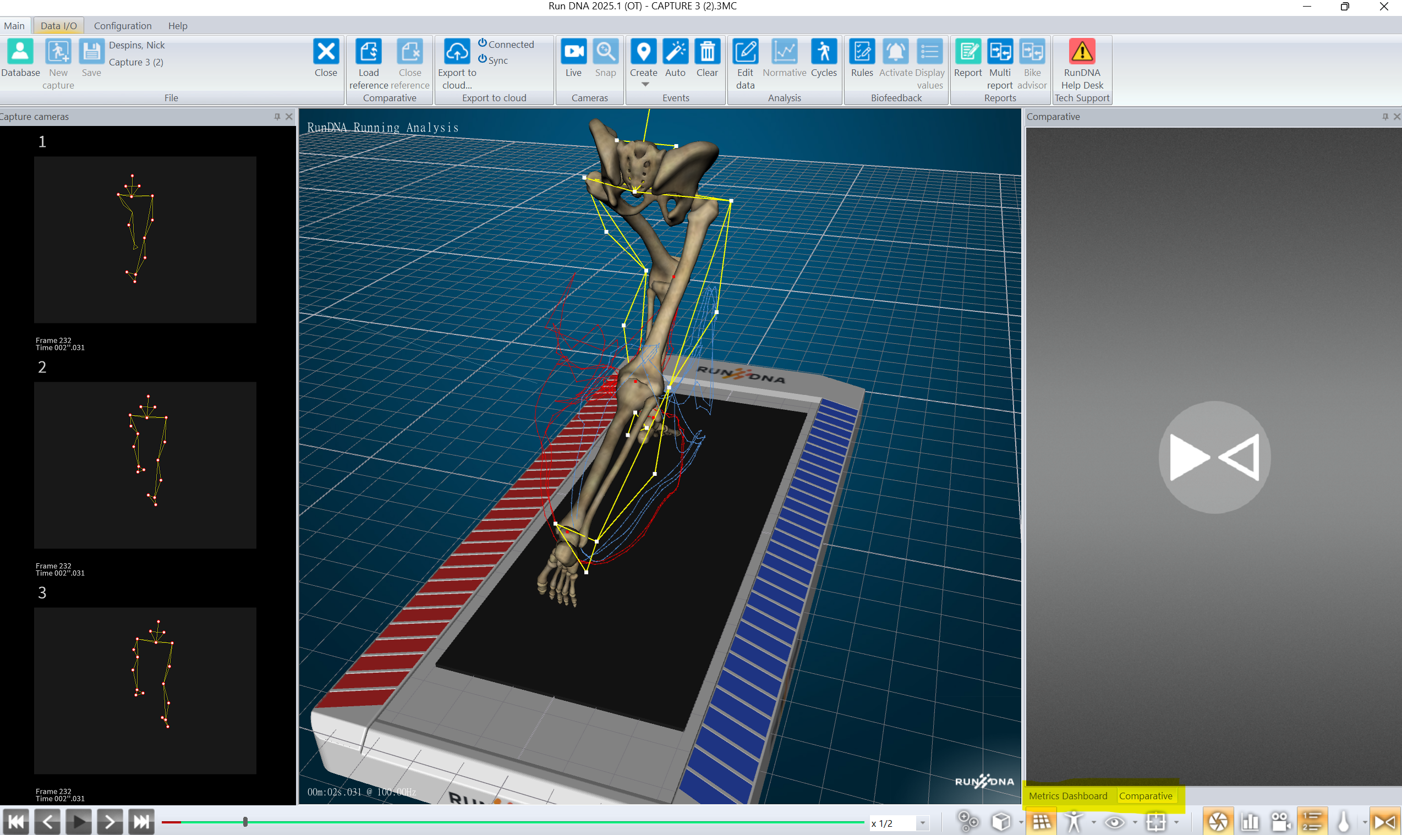
Task: Expand the eye visibility dropdown arrow
Action: tap(1135, 822)
